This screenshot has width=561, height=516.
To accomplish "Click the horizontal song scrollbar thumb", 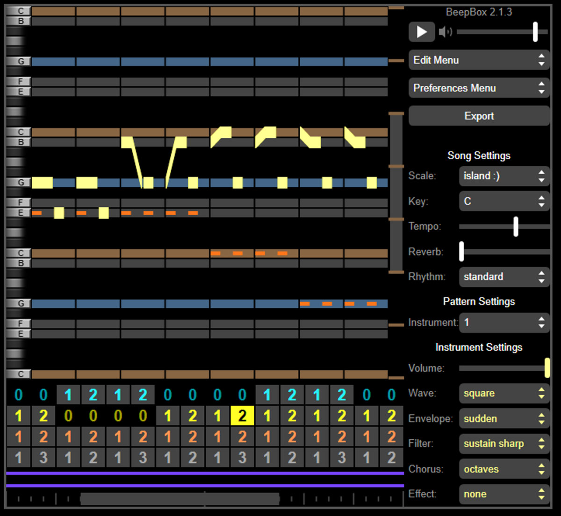I will tap(180, 499).
